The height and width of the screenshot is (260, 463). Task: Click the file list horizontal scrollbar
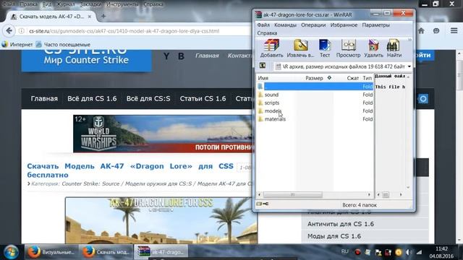click(x=292, y=194)
